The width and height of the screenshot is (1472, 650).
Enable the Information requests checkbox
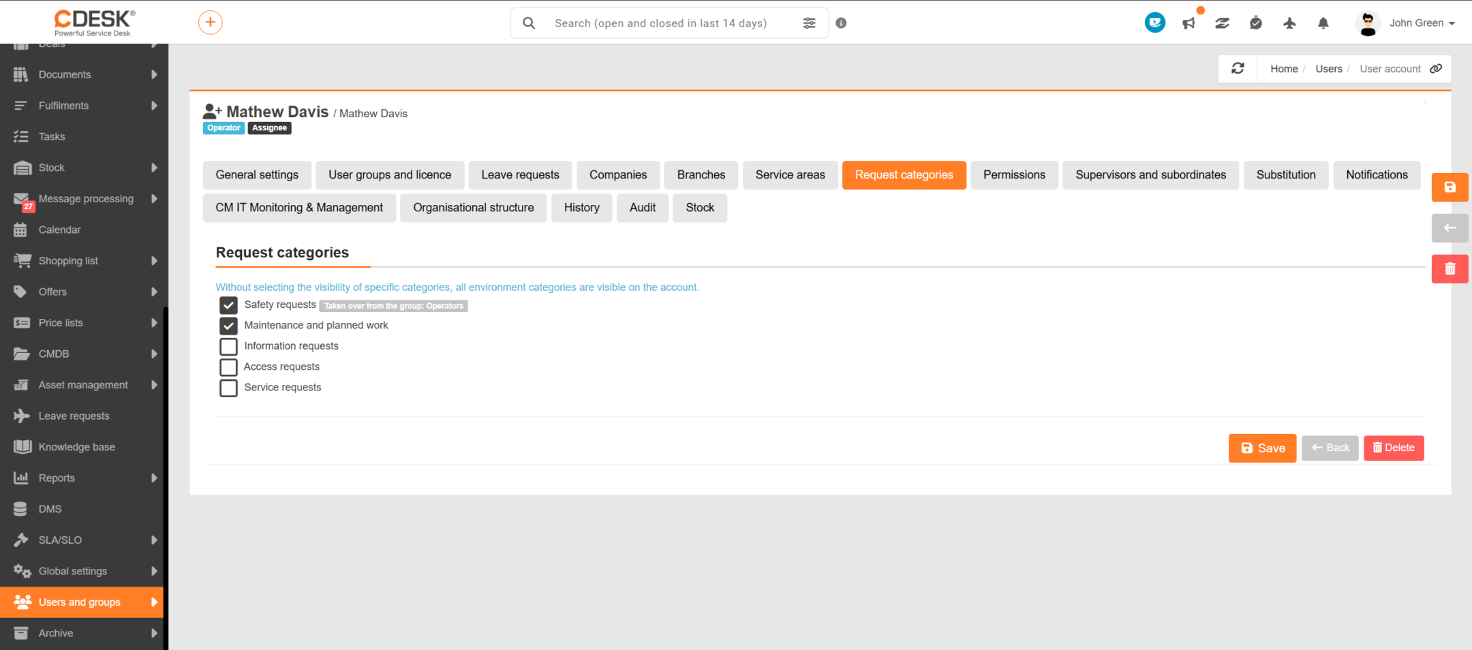tap(228, 346)
